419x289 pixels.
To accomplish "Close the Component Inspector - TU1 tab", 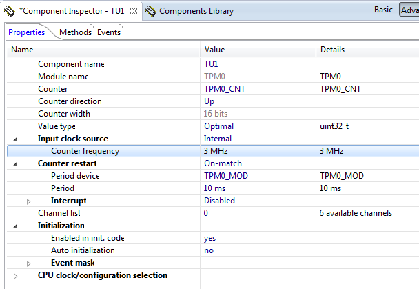I will (x=134, y=11).
